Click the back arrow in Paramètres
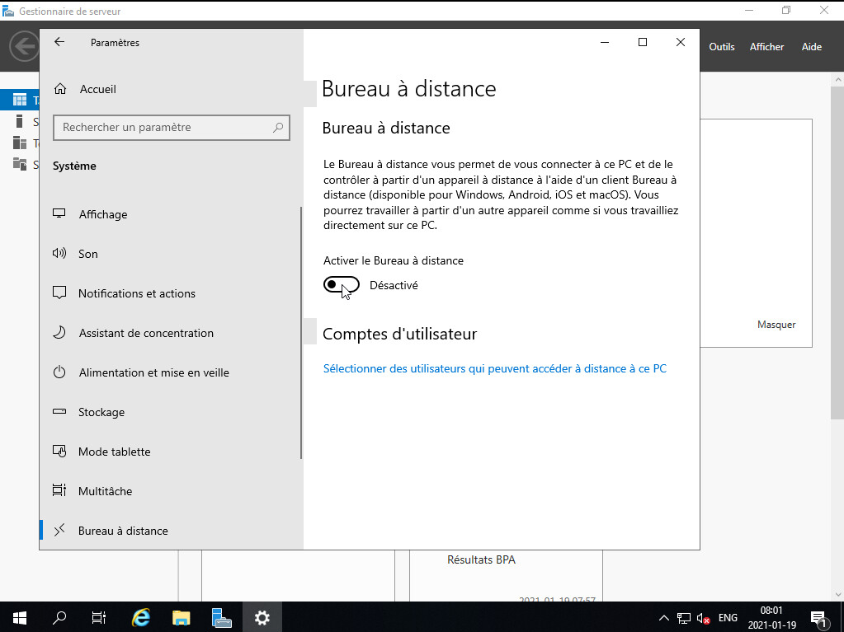This screenshot has width=844, height=632. click(x=59, y=42)
